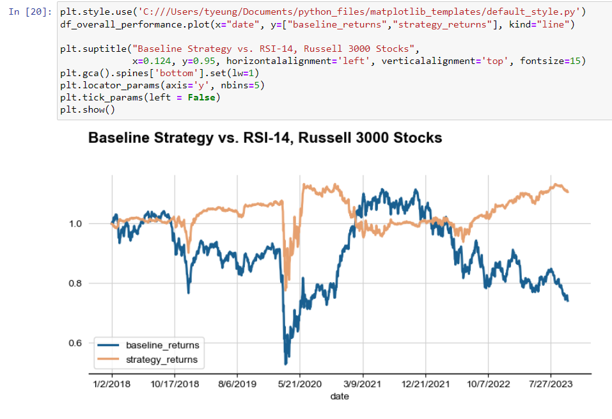Click the 5/21/2020 x-axis tick label
Screen dimensions: 612x419
(300, 384)
